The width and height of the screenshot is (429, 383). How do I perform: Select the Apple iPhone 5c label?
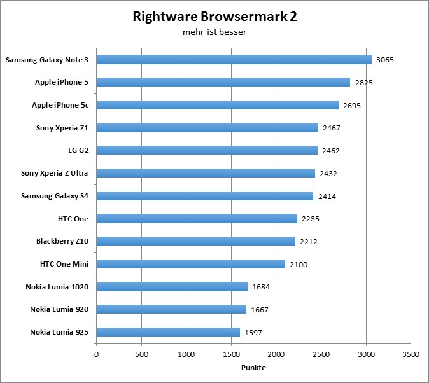click(x=60, y=105)
